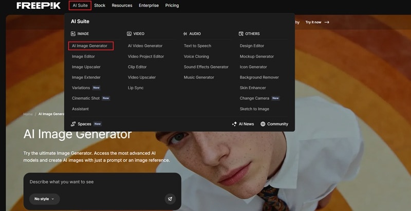Screen dimensions: 411x211
Task: Open AI Image Generator
Action: (89, 46)
